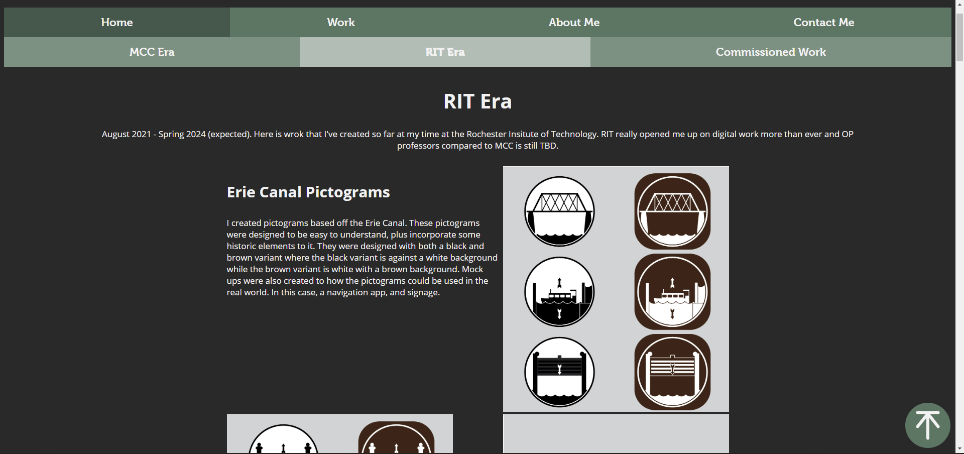
Task: Switch to the MCC Era sub-tab
Action: tap(152, 52)
